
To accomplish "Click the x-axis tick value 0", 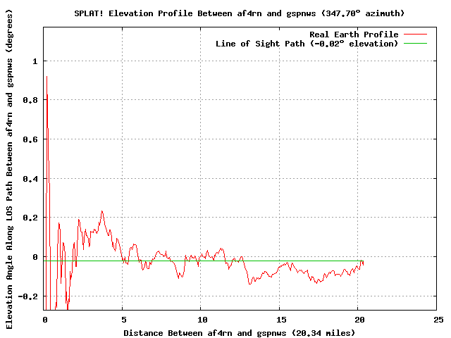I will pyautogui.click(x=45, y=320).
